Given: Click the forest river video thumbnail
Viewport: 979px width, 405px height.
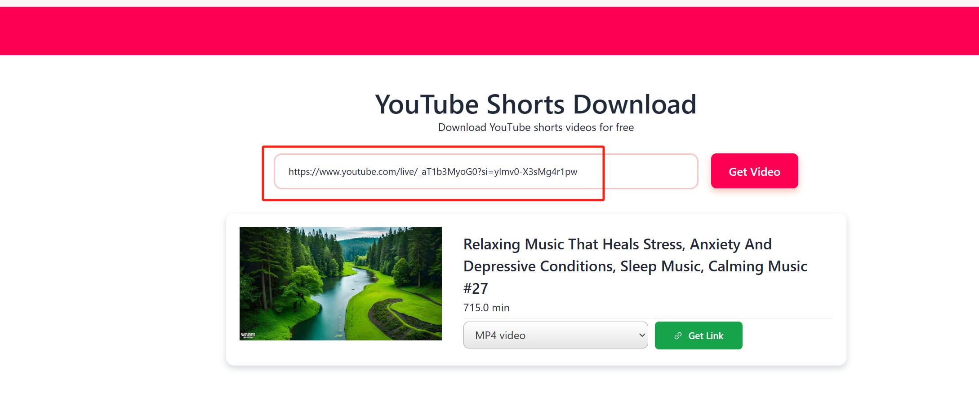Looking at the screenshot, I should (x=341, y=283).
